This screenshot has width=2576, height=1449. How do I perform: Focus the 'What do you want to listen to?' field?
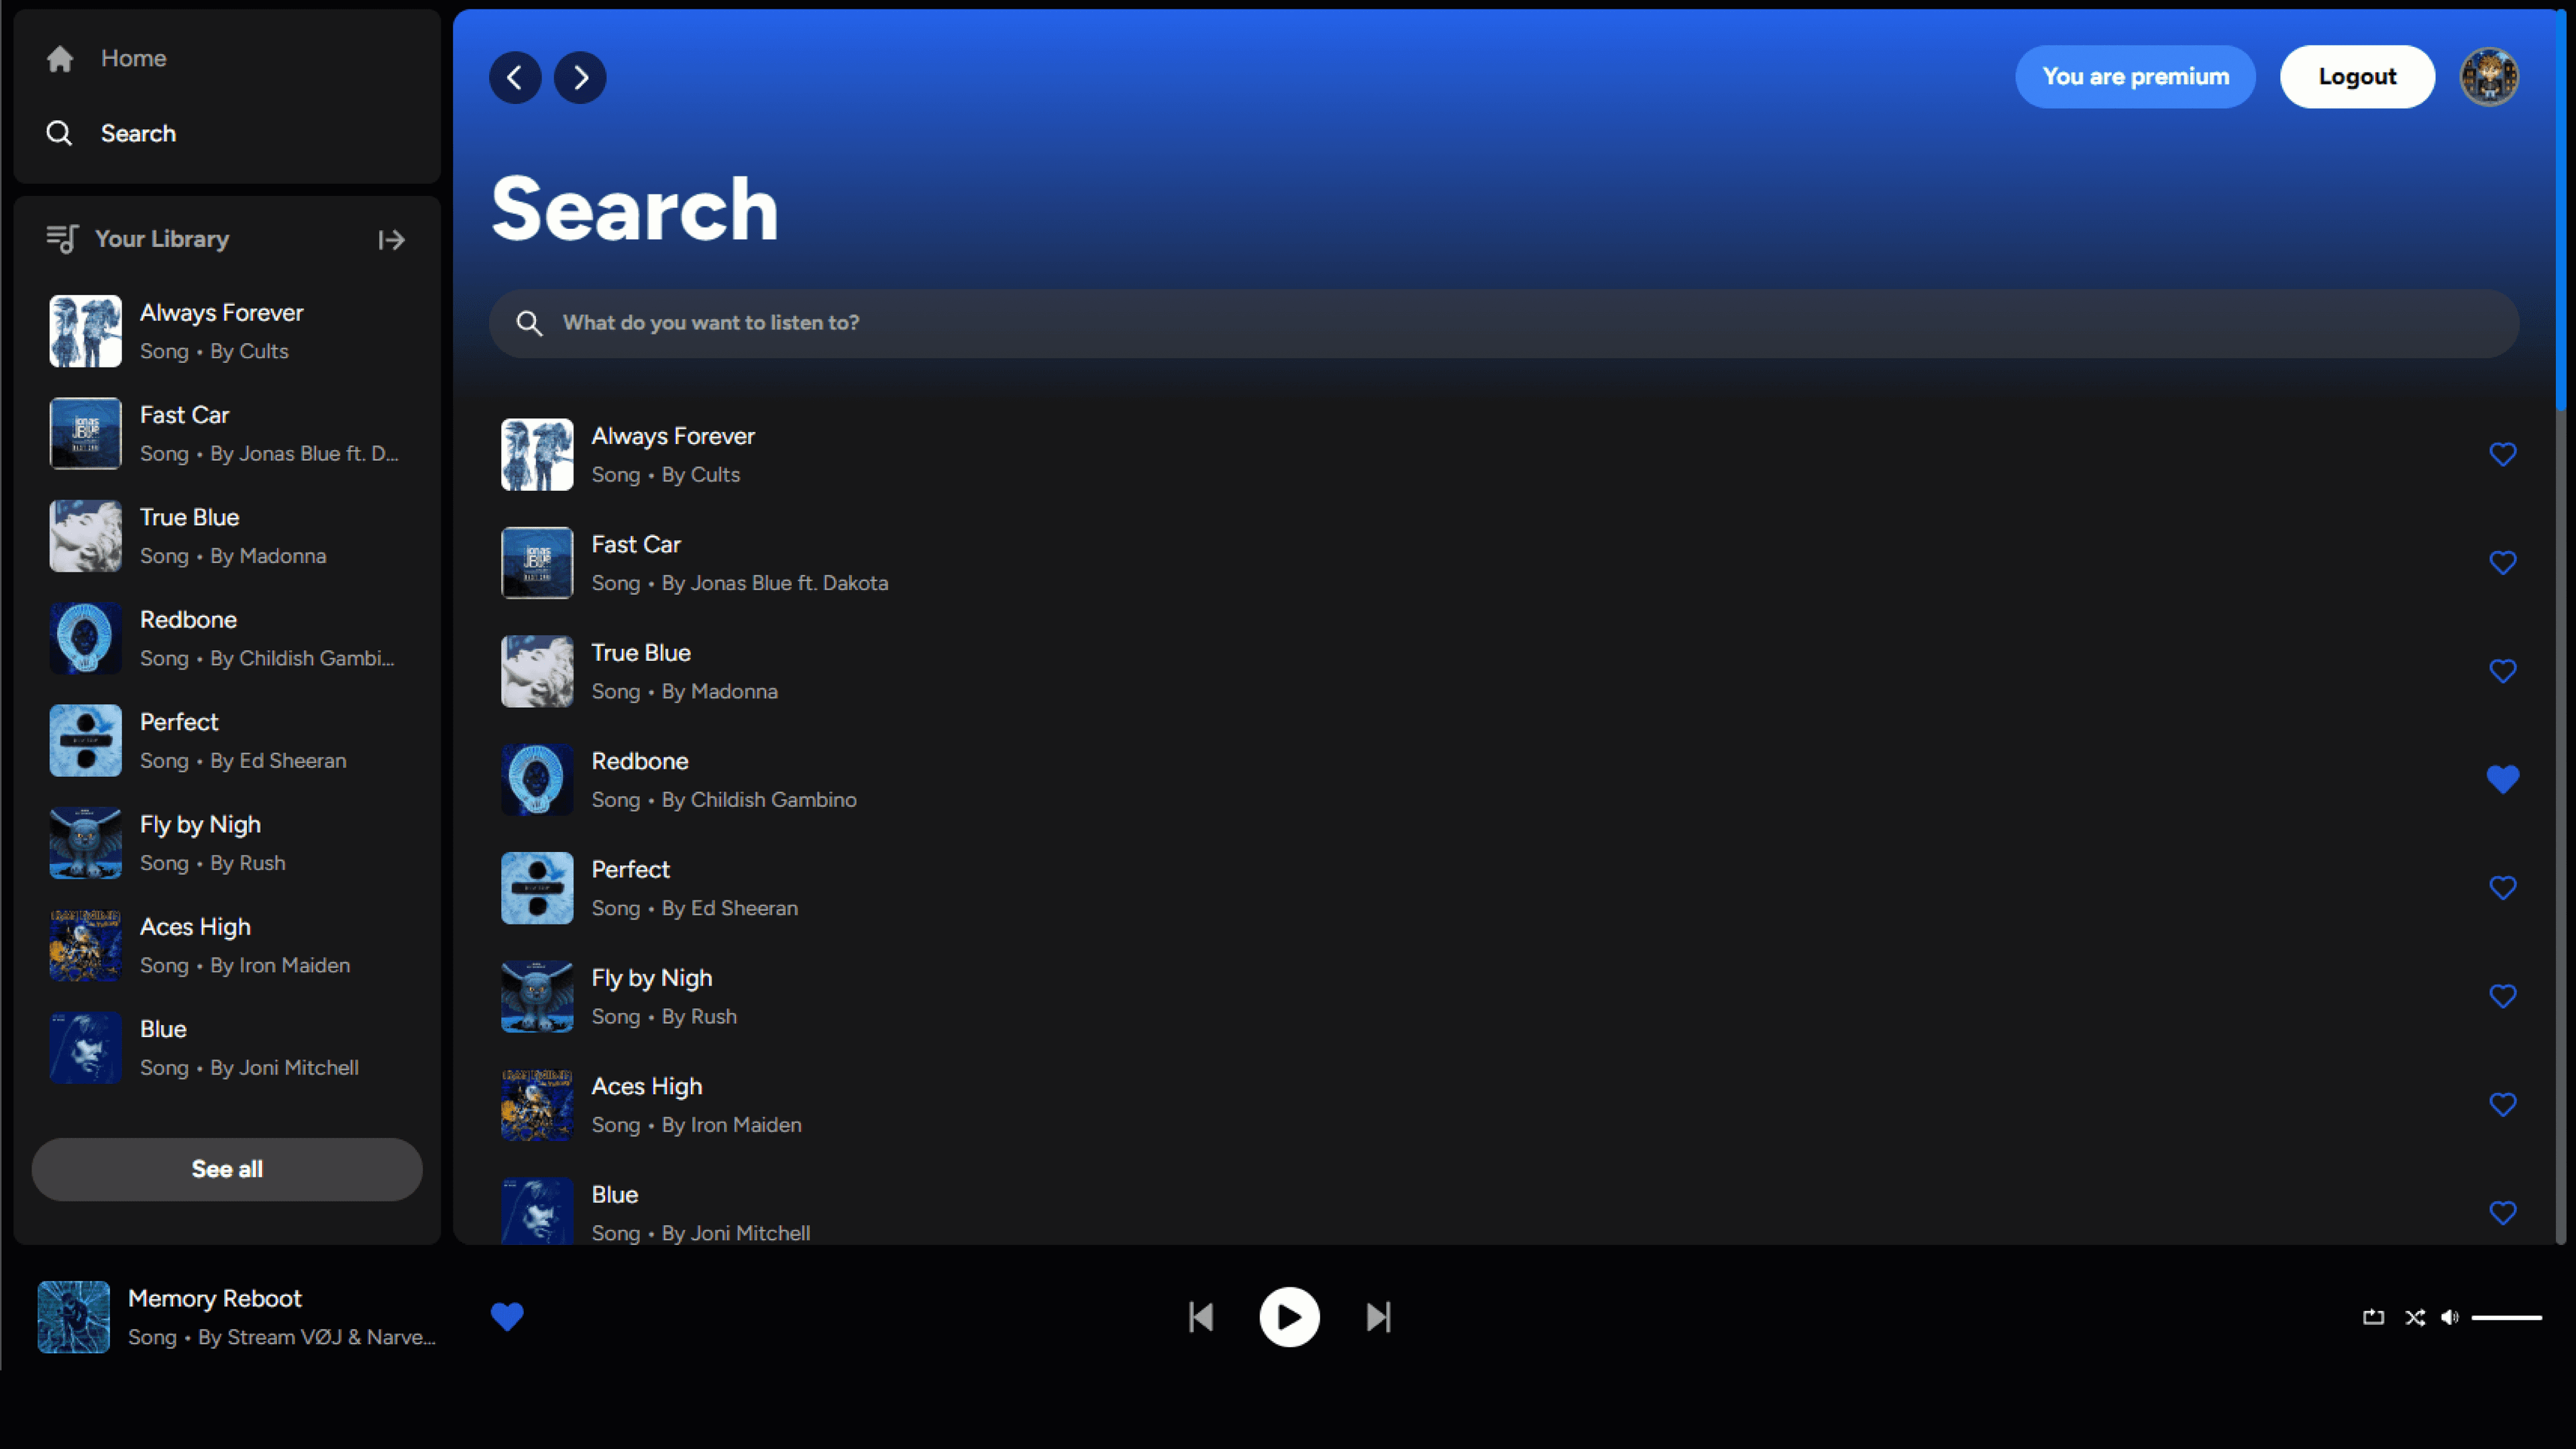point(1504,323)
